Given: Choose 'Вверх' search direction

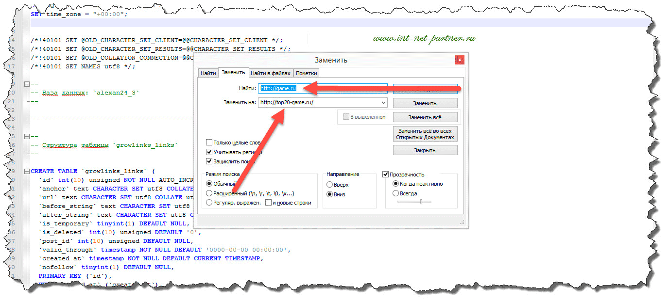Looking at the screenshot, I should [330, 185].
